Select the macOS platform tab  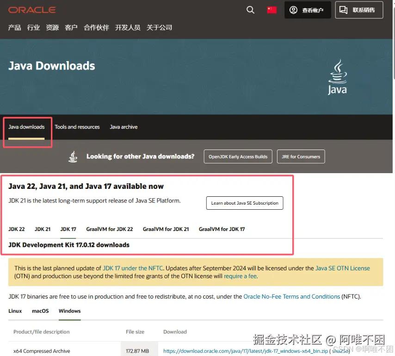tap(40, 311)
